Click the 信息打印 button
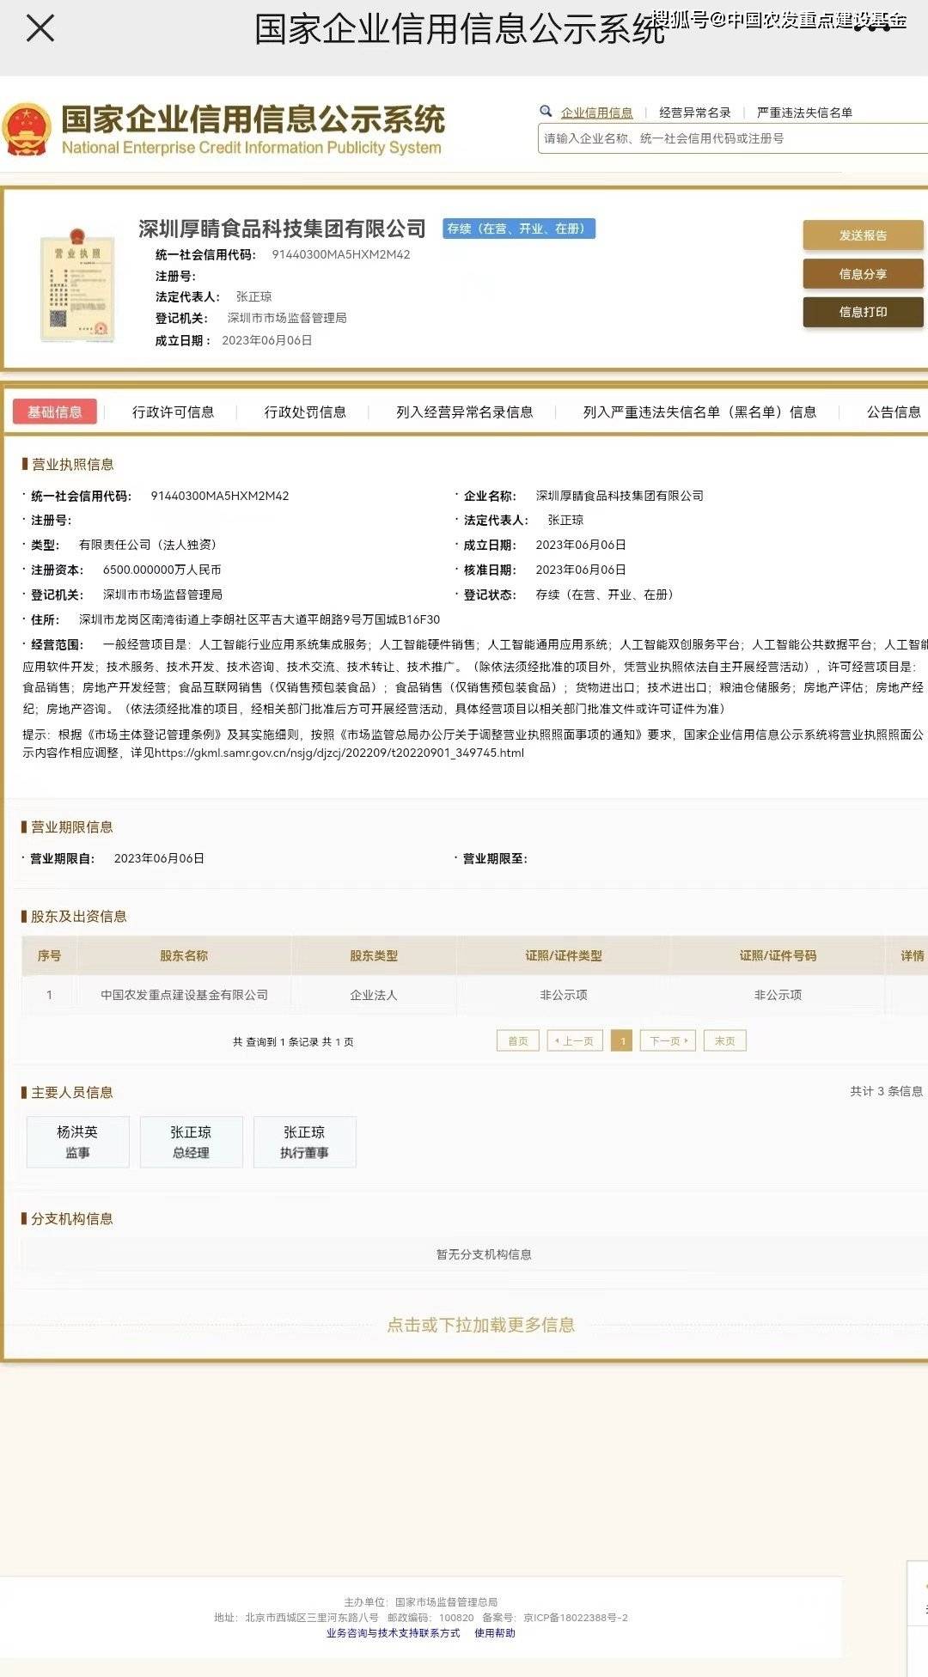The height and width of the screenshot is (1677, 928). [864, 312]
